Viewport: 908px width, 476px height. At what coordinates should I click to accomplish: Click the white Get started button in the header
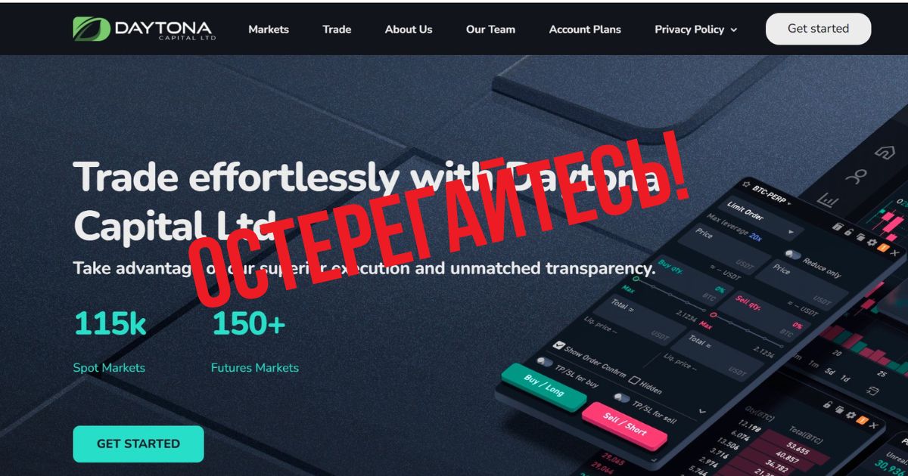818,29
